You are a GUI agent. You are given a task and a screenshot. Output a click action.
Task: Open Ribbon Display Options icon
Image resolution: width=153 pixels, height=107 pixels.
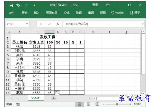point(108,5)
